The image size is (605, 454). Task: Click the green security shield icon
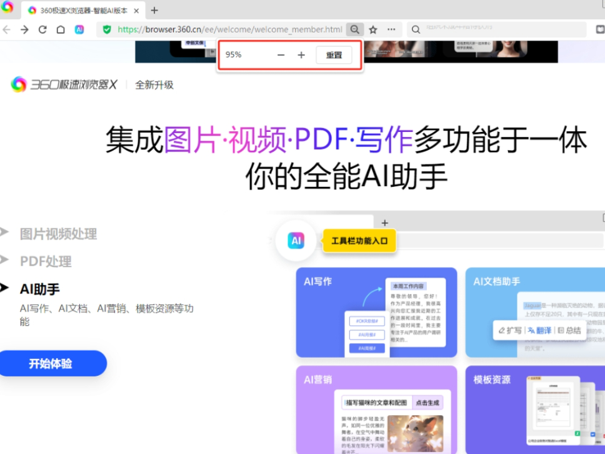[x=107, y=29]
